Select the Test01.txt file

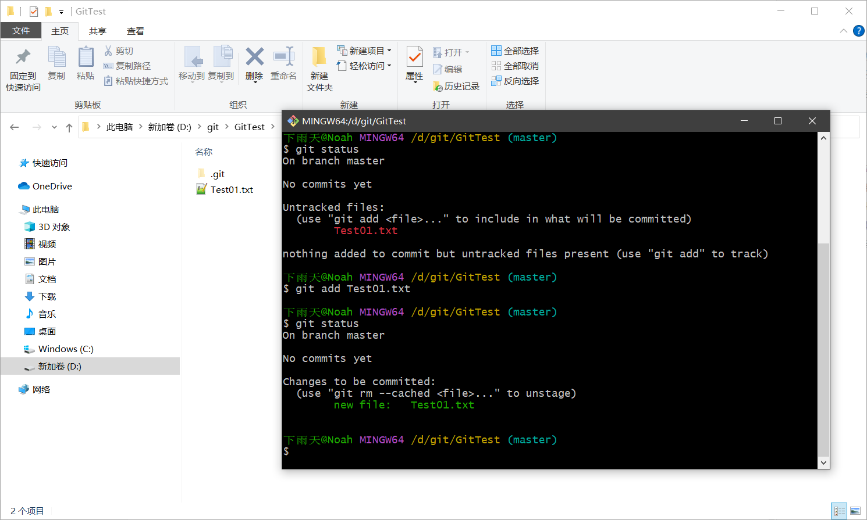click(x=225, y=189)
